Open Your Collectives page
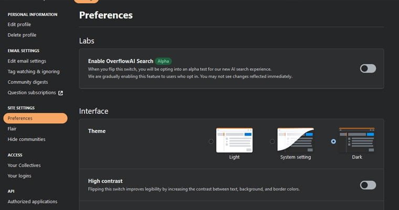Screen dimensions: 399x210 click(24, 165)
